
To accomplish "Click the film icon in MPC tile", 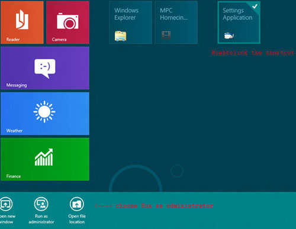I will [x=166, y=36].
